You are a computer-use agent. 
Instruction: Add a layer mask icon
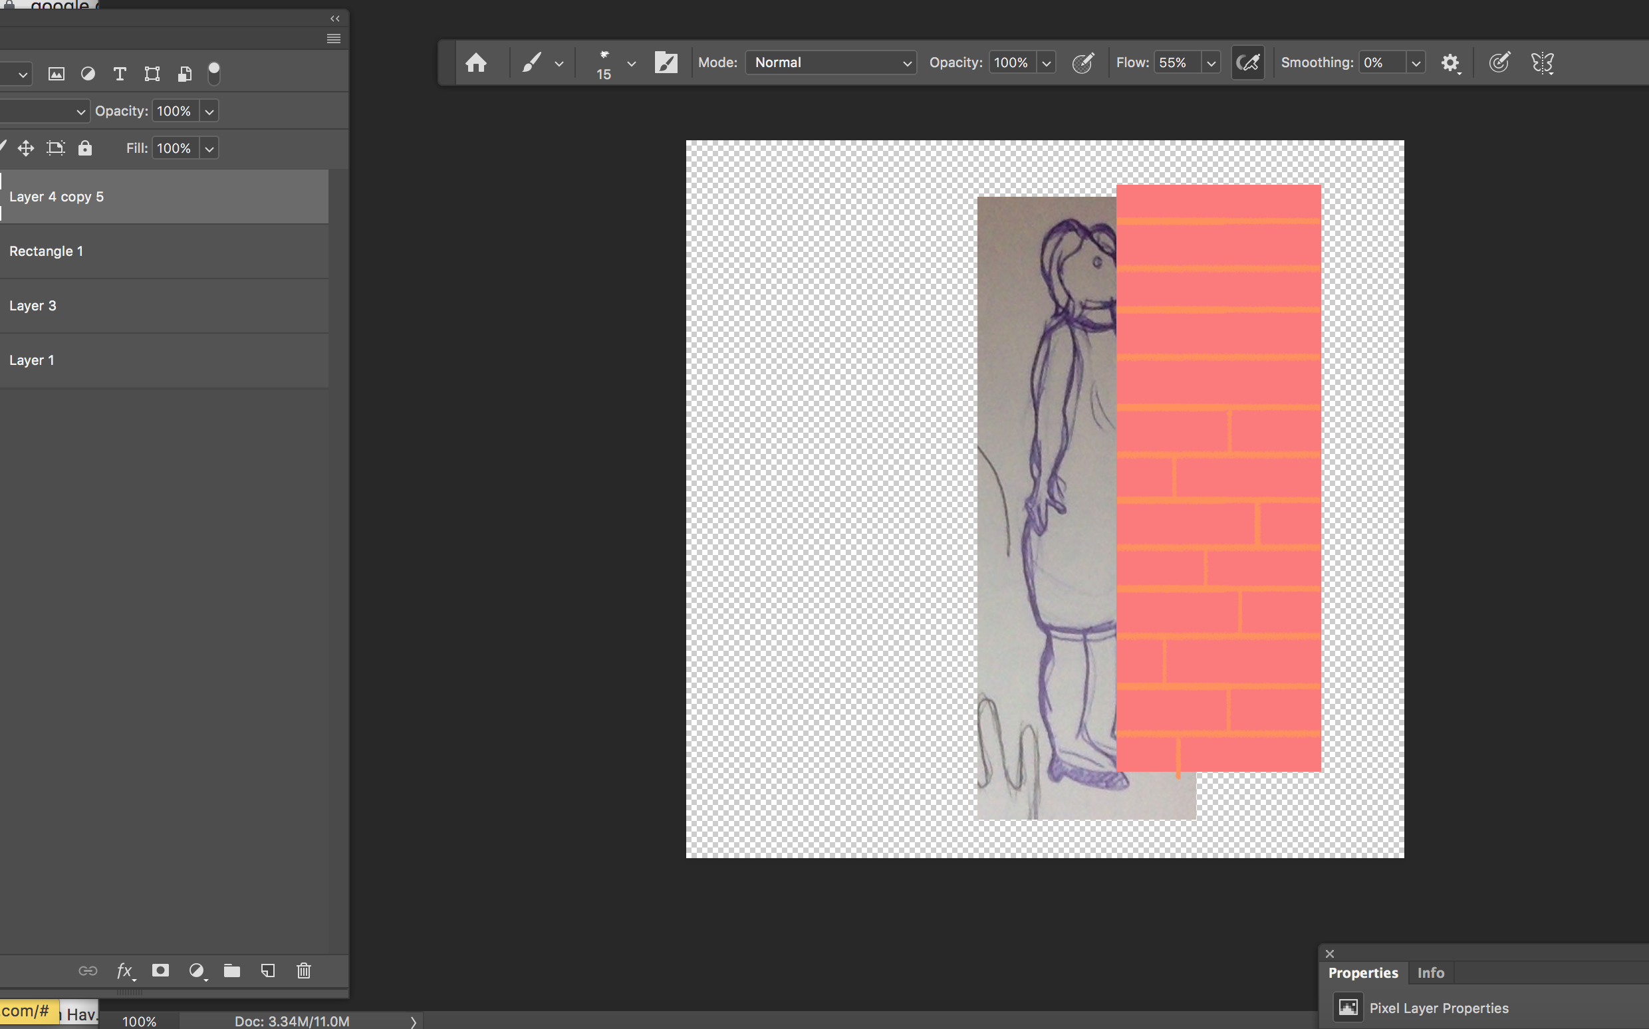pyautogui.click(x=161, y=971)
